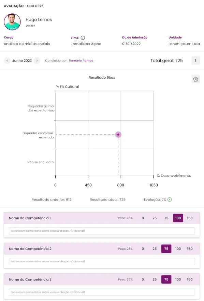Image resolution: width=204 pixels, height=301 pixels.
Task: Click Resultado anterior: 612
Action: coord(52,200)
